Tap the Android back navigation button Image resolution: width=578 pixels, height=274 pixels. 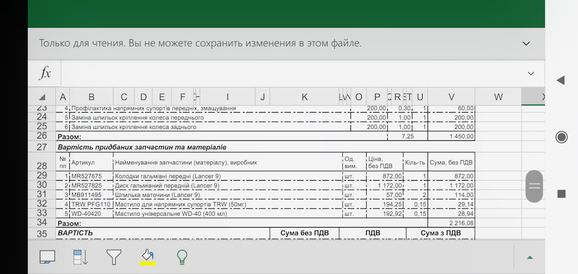(x=561, y=80)
